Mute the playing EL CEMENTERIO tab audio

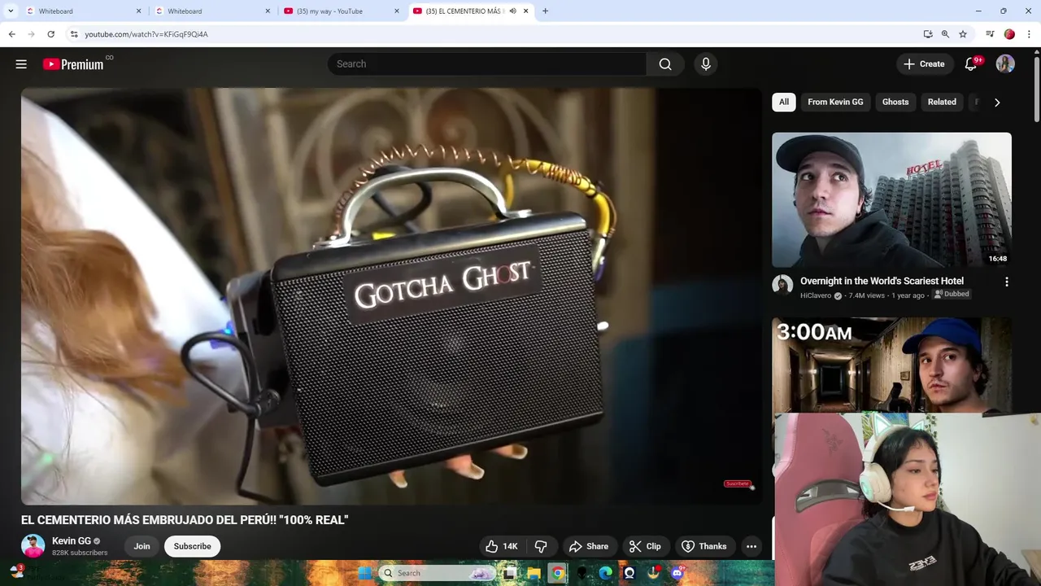(x=512, y=11)
